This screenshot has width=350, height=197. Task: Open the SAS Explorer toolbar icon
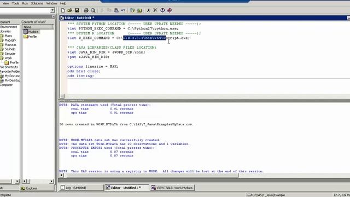139,10
